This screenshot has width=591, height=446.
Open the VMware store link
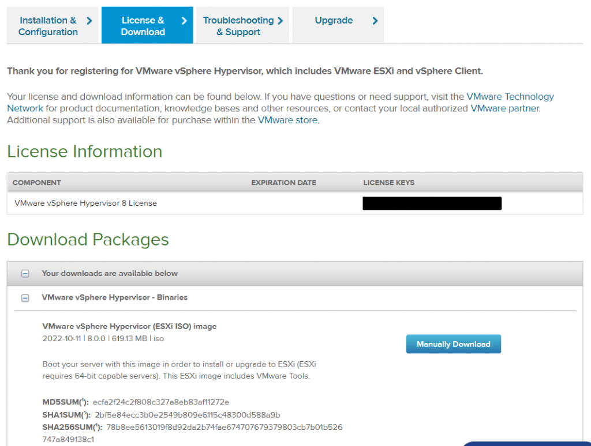click(287, 120)
